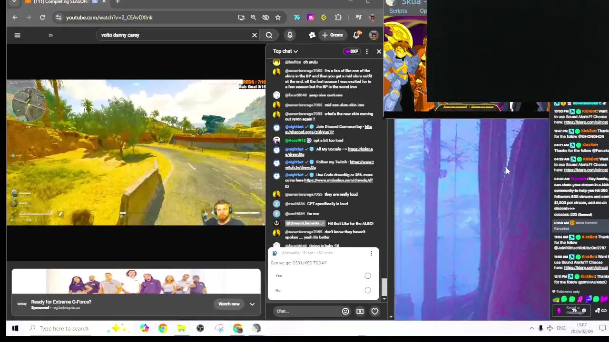Send a heart reaction in chat
The width and height of the screenshot is (609, 342).
point(375,311)
